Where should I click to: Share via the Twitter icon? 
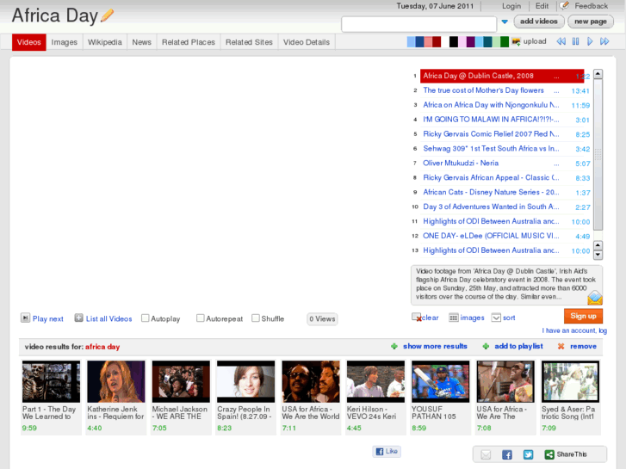click(528, 454)
